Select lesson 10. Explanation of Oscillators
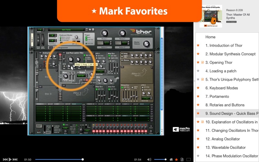The width and height of the screenshot is (259, 162). [231, 122]
